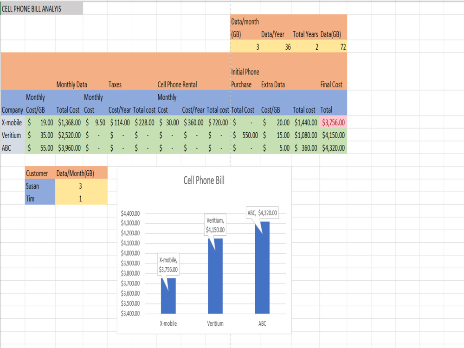Screen dimensions: 464x348
Task: Select the 'ABC, $4,320.00' data callout
Action: 262,213
